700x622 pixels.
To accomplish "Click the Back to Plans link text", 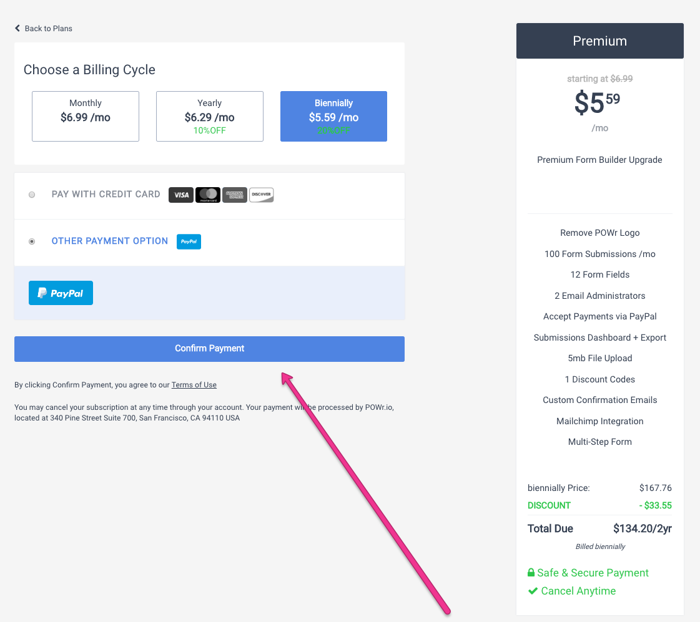I will pos(48,29).
